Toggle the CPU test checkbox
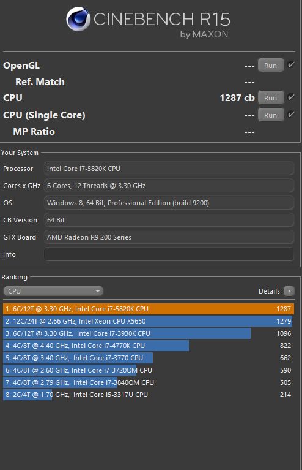This screenshot has width=302, height=470. [x=291, y=97]
